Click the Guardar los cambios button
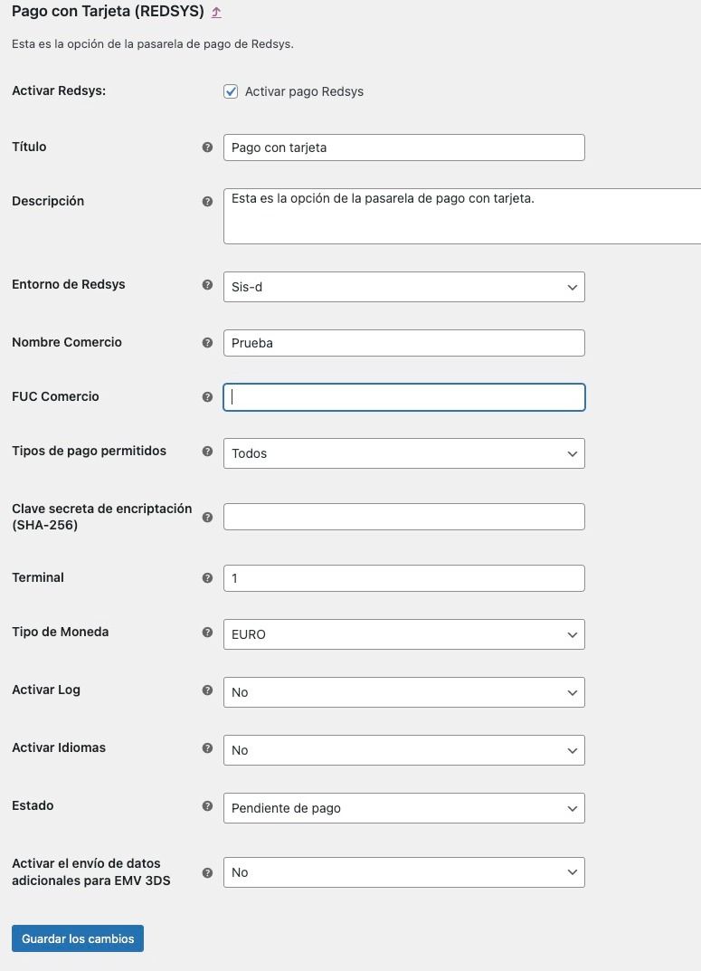This screenshot has height=971, width=701. coord(78,938)
